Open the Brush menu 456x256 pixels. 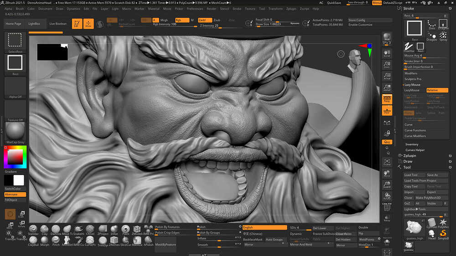pyautogui.click(x=20, y=9)
